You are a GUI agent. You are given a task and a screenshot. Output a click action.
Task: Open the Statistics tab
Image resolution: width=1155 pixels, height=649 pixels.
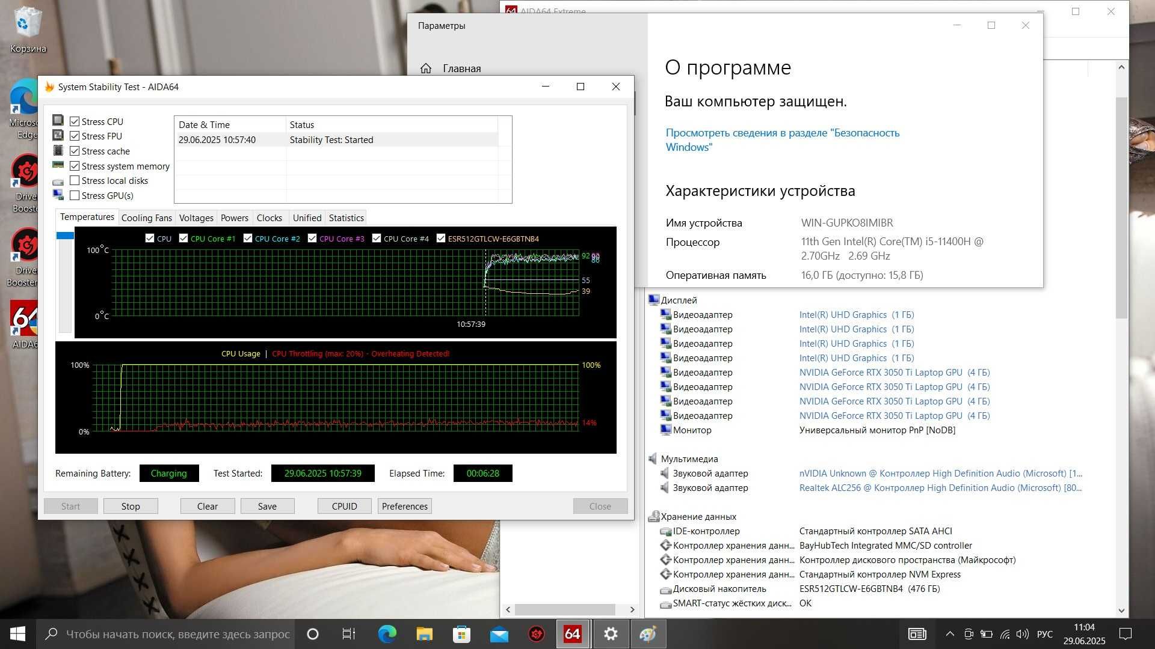point(346,218)
